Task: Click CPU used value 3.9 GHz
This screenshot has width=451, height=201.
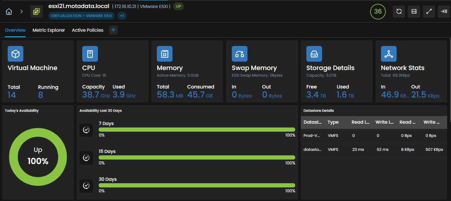Action: pyautogui.click(x=124, y=95)
